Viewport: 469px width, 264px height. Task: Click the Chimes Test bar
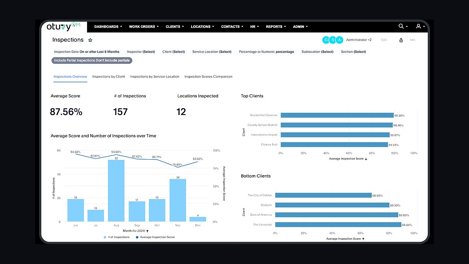coord(334,144)
